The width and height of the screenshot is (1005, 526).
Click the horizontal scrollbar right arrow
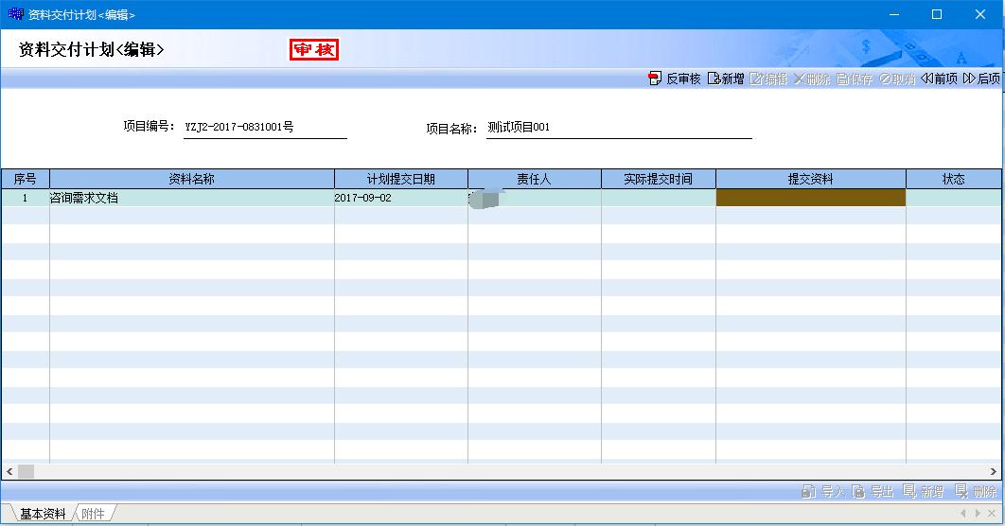pyautogui.click(x=996, y=471)
